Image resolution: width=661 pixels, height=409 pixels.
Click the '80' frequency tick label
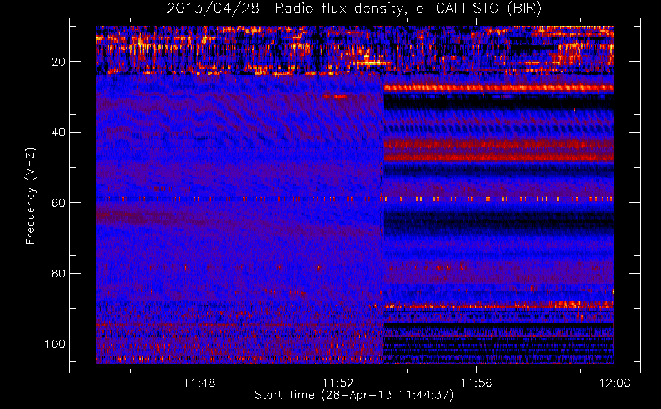(58, 273)
